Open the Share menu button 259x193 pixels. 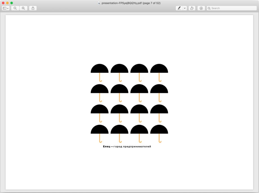pyautogui.click(x=33, y=8)
